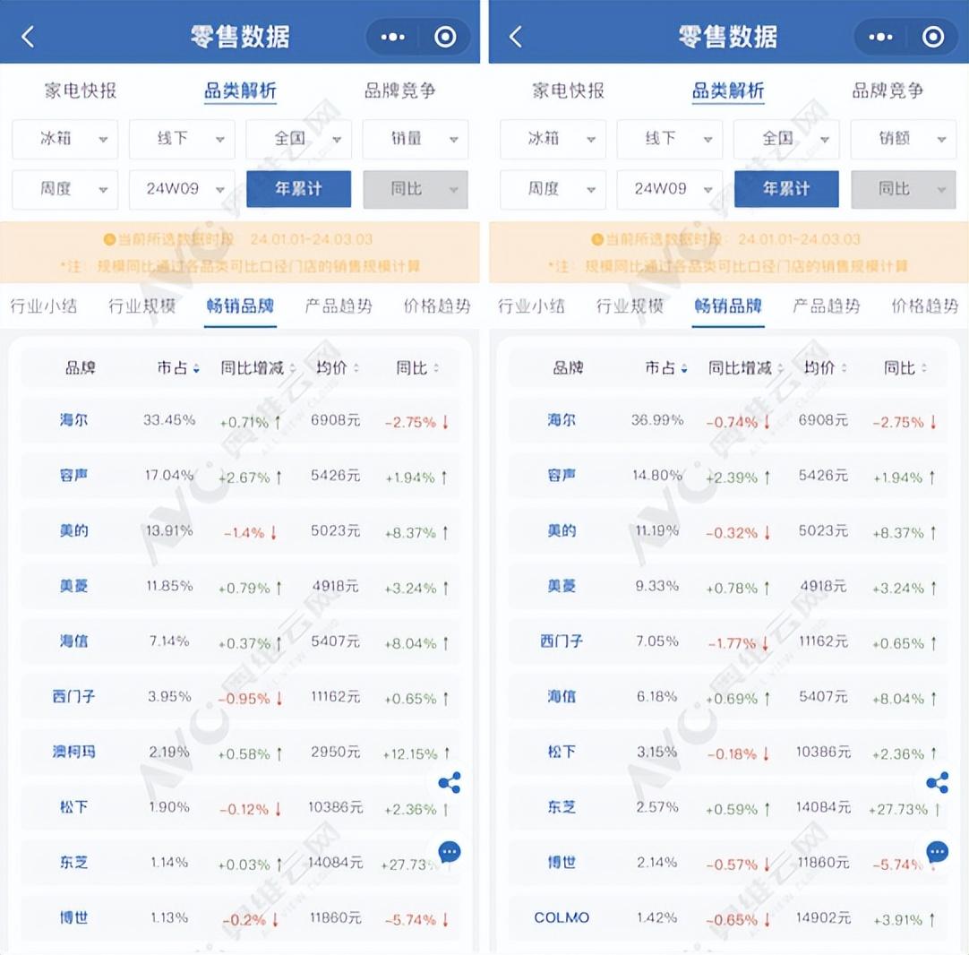Open the chat bubble icon in the left panel
This screenshot has height=955, width=969.
[x=450, y=851]
